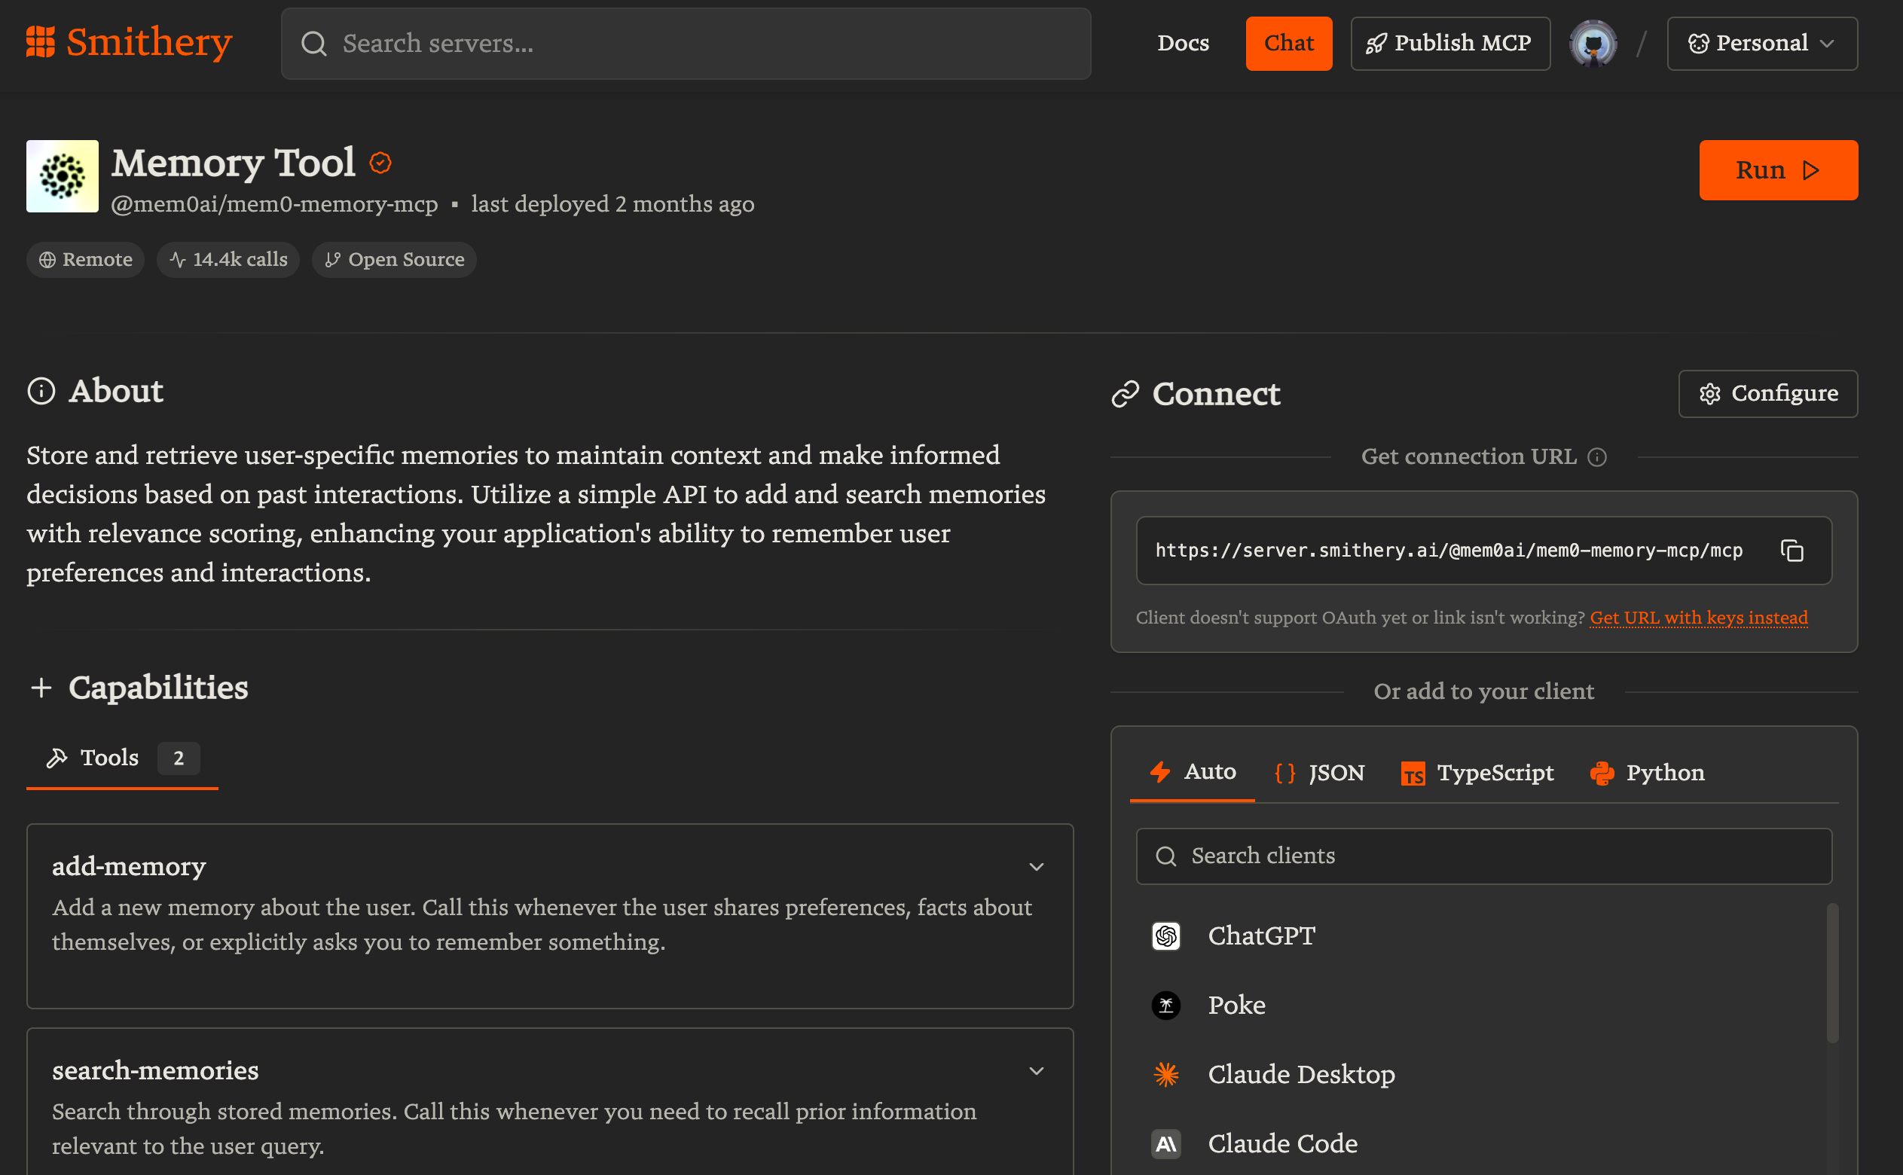Choose Claude Code from client list
The width and height of the screenshot is (1903, 1175).
tap(1282, 1143)
